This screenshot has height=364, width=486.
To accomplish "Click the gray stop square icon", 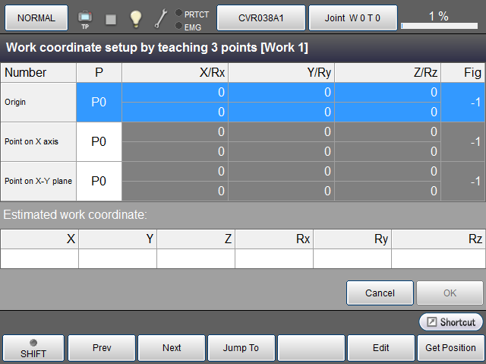I will tap(111, 18).
